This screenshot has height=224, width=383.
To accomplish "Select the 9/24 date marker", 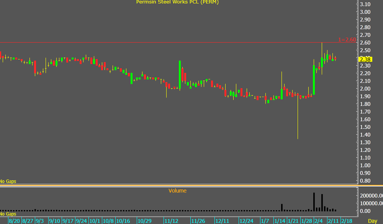I will tap(81, 221).
